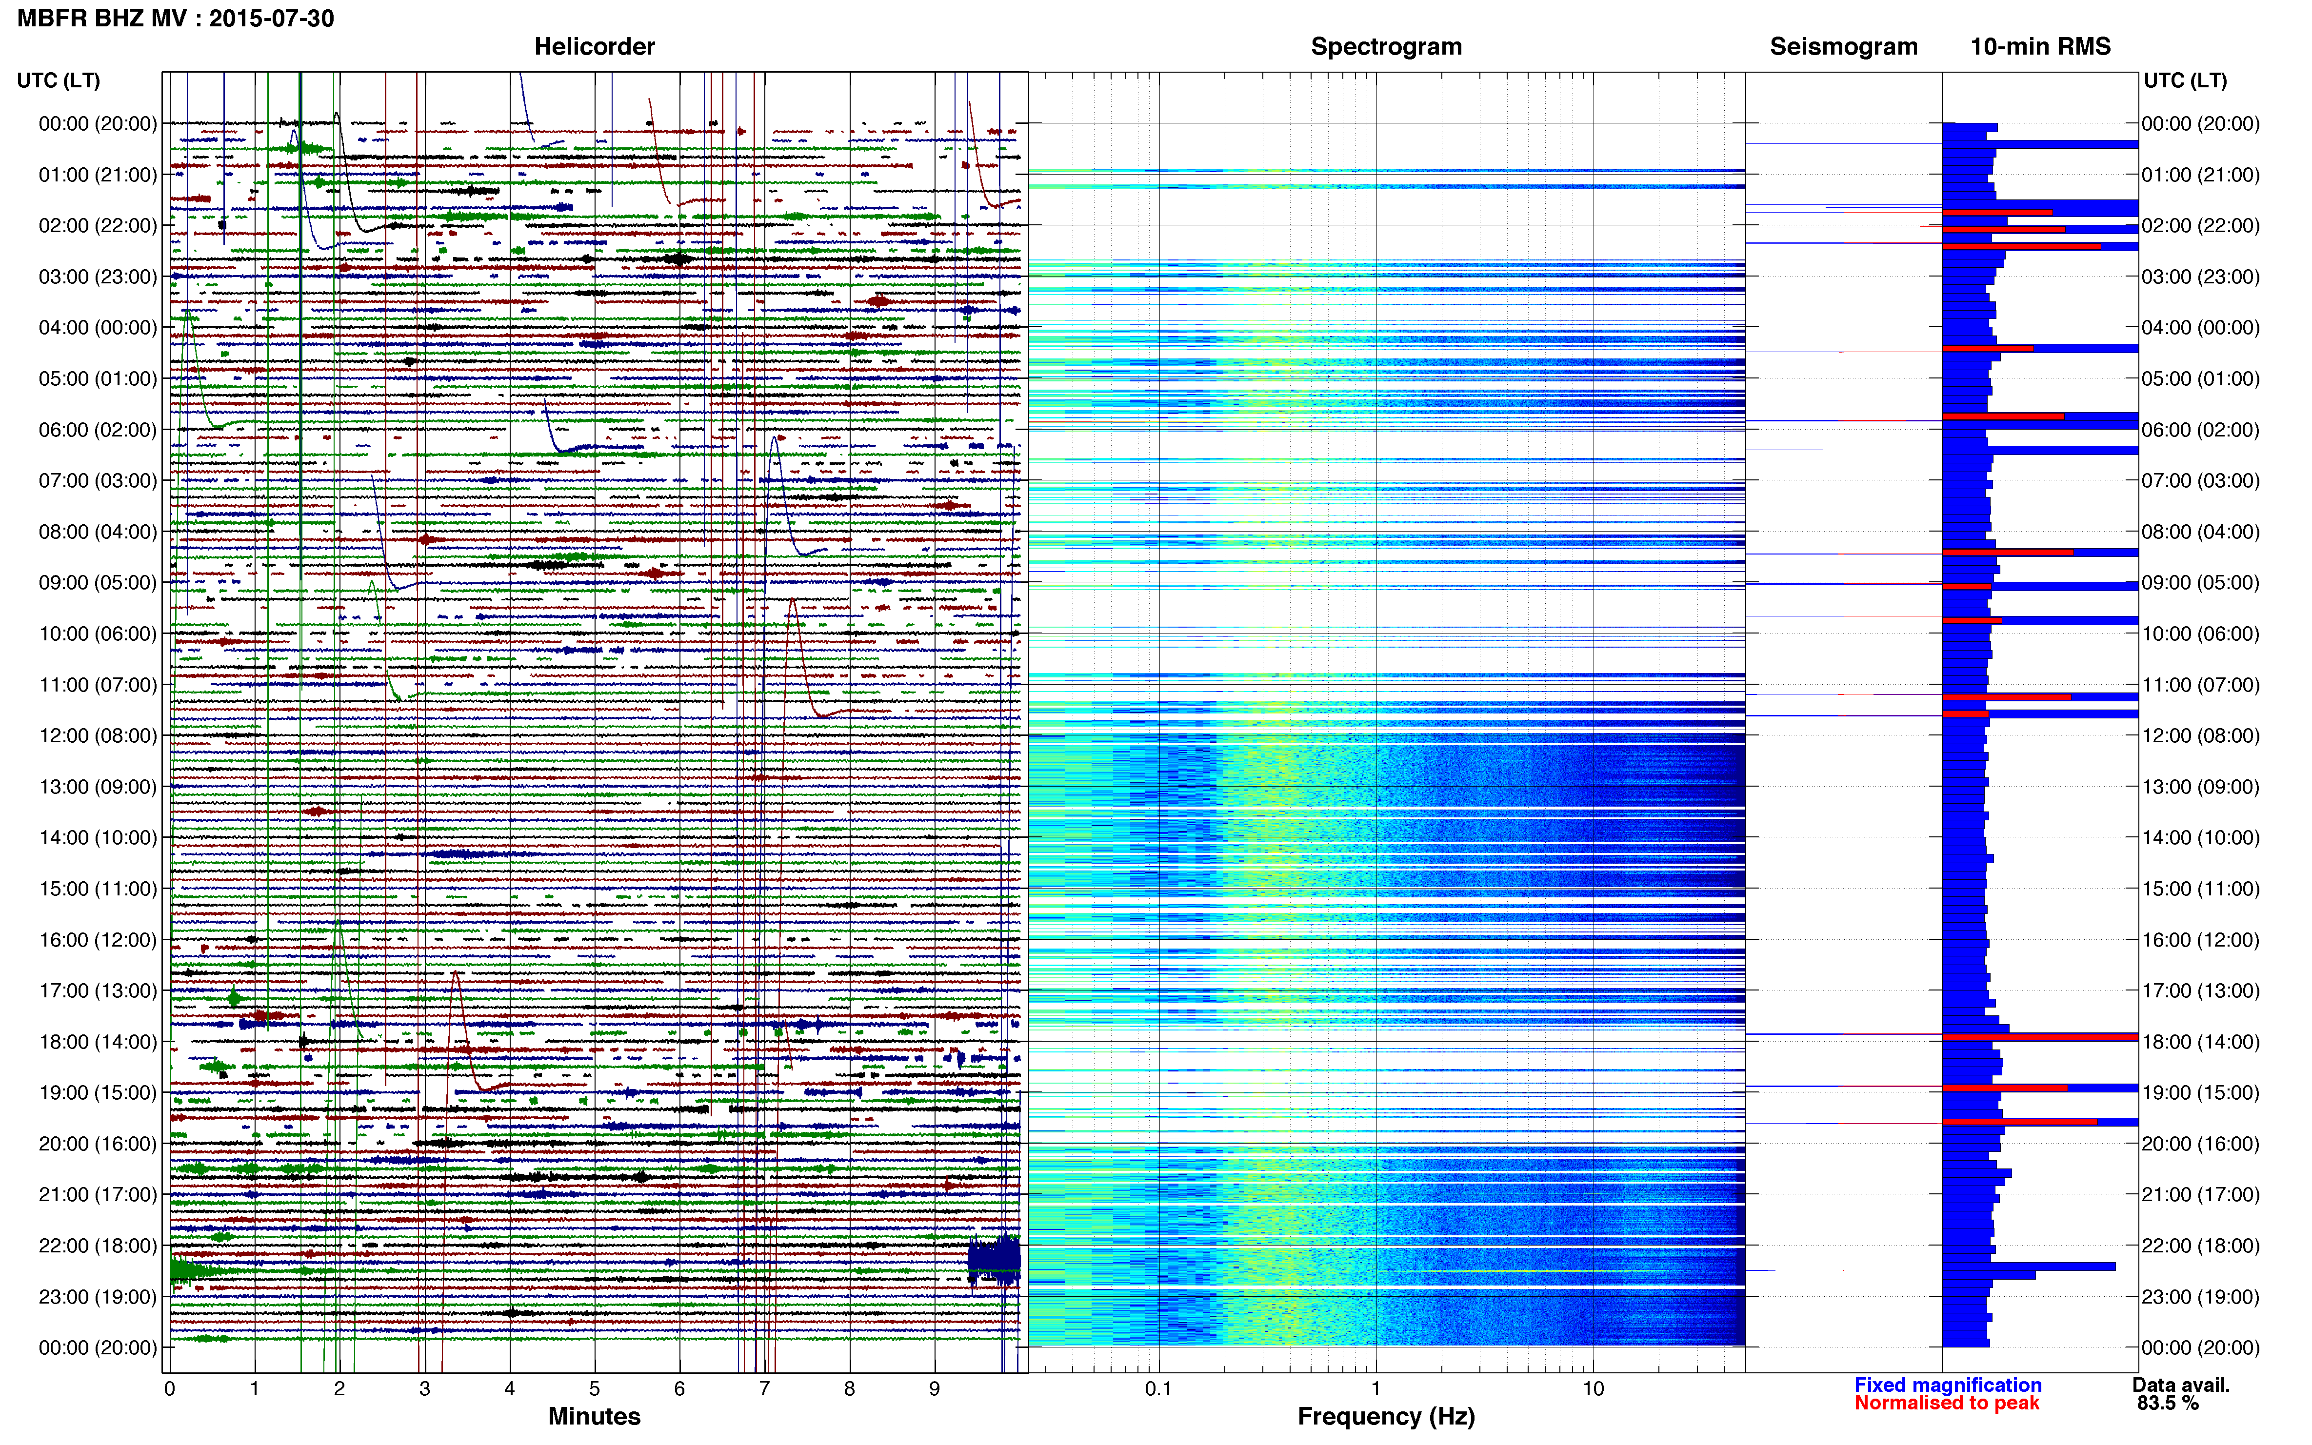This screenshot has height=1445, width=2312.
Task: Click the "1" frequency tick under the Spectrogram
Action: point(1375,1388)
